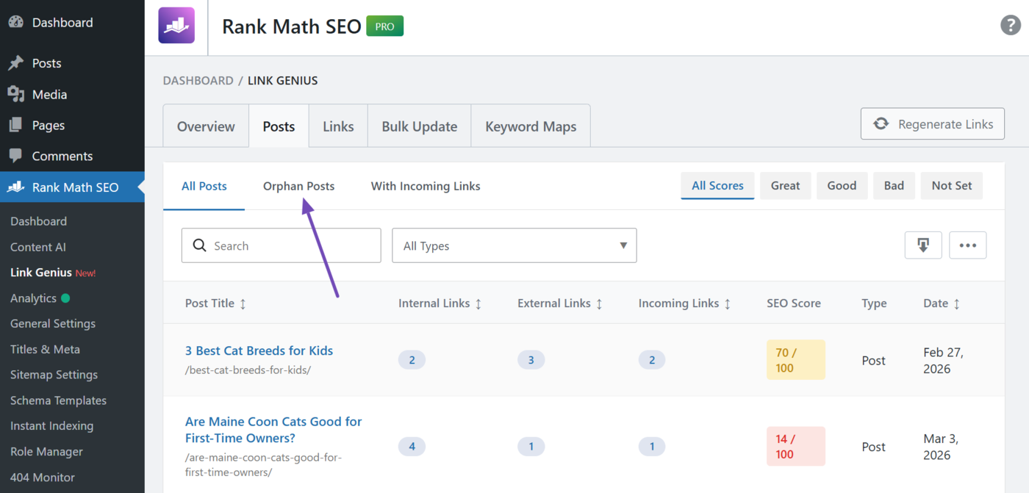The image size is (1029, 493).
Task: Click the export download icon button
Action: click(x=923, y=245)
